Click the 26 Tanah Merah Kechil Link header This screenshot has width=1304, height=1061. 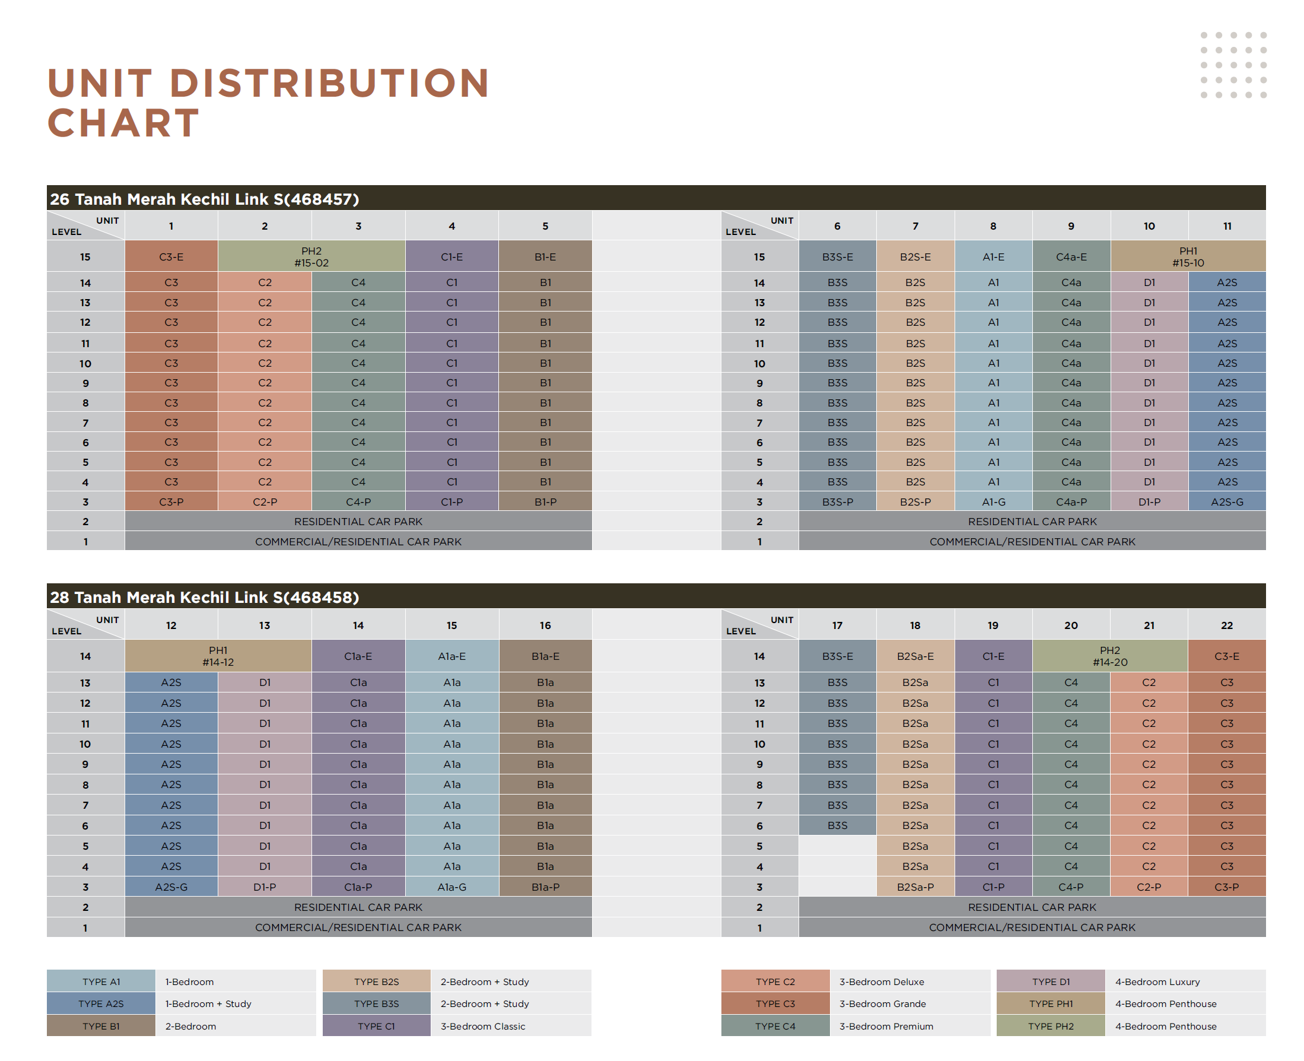(205, 199)
